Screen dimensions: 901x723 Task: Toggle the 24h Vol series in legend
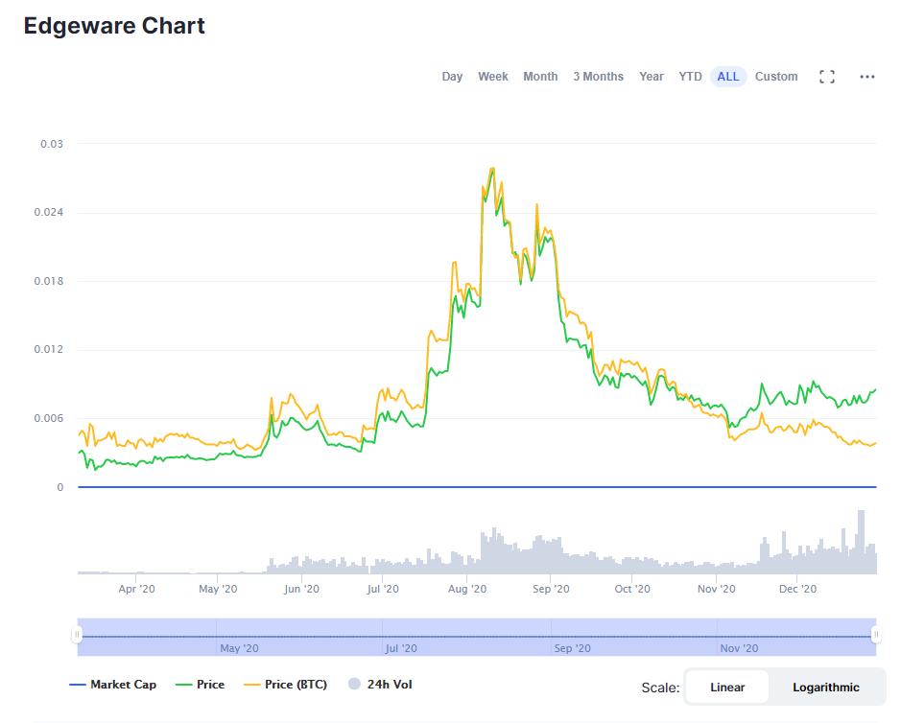pyautogui.click(x=380, y=684)
